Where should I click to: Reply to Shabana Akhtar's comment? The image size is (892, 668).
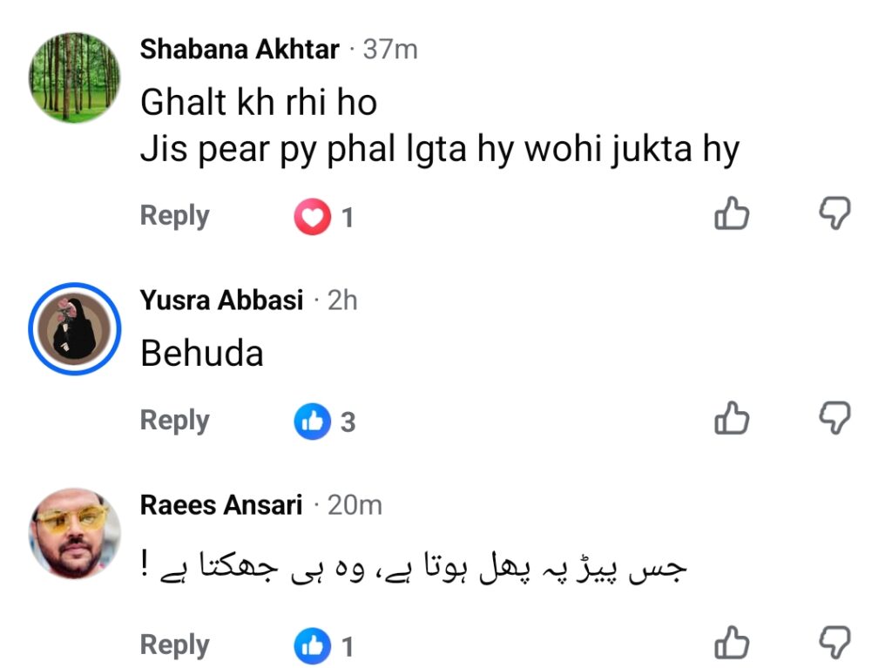click(174, 216)
